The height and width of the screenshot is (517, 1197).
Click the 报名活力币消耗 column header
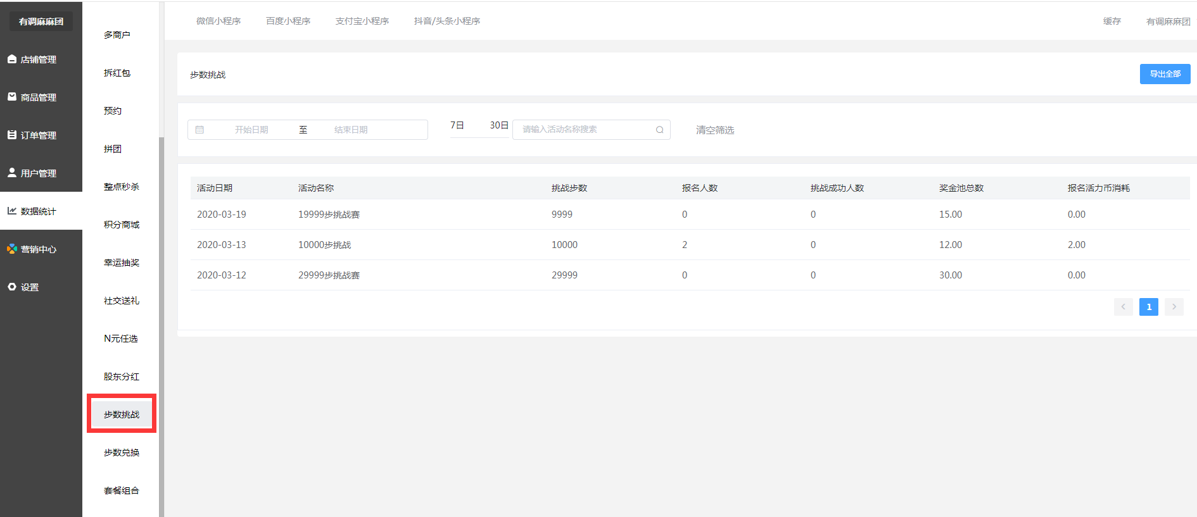point(1099,188)
